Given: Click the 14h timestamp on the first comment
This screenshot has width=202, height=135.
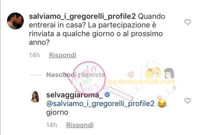Looking at the screenshot, I should [34, 55].
